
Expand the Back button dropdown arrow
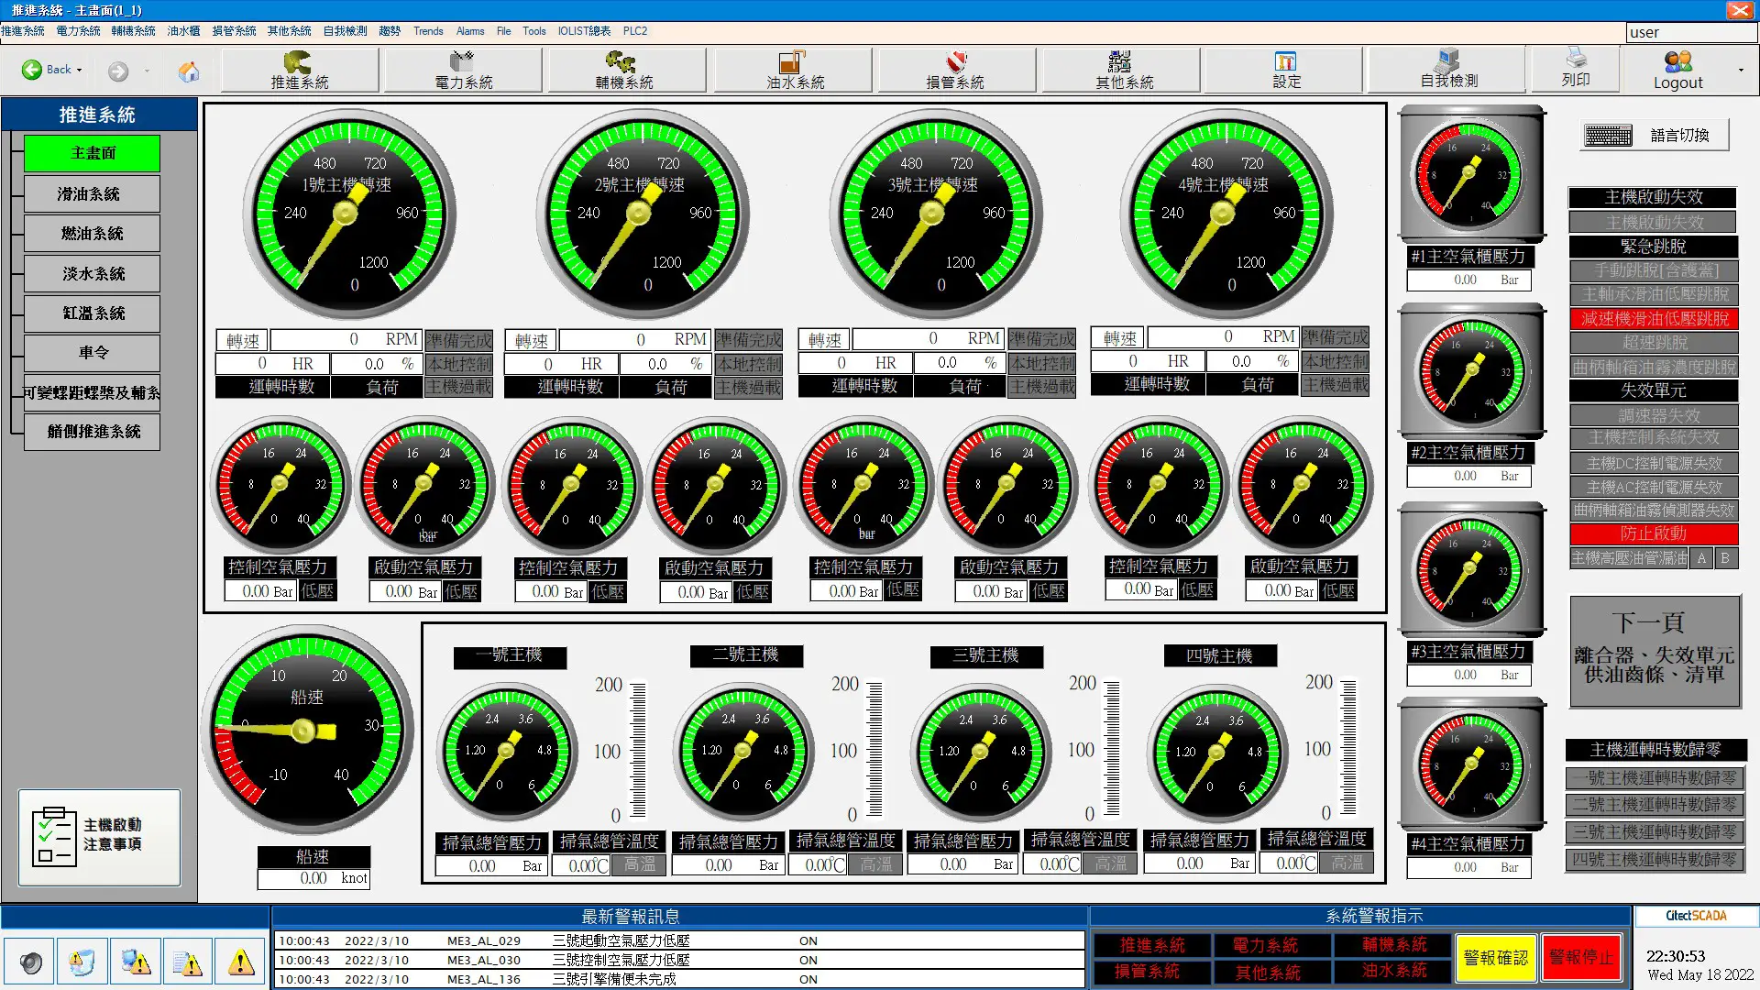[x=80, y=71]
